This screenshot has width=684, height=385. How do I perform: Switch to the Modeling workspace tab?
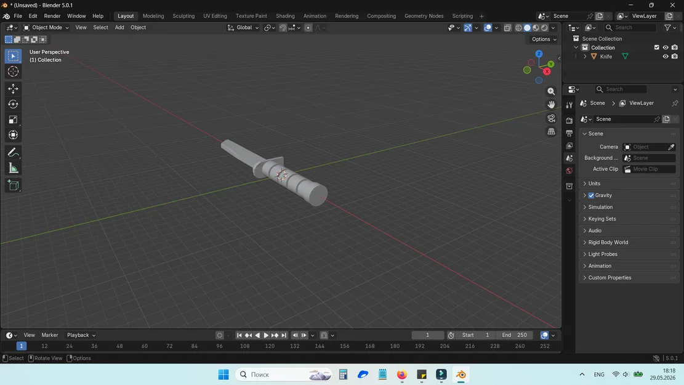pyautogui.click(x=153, y=16)
